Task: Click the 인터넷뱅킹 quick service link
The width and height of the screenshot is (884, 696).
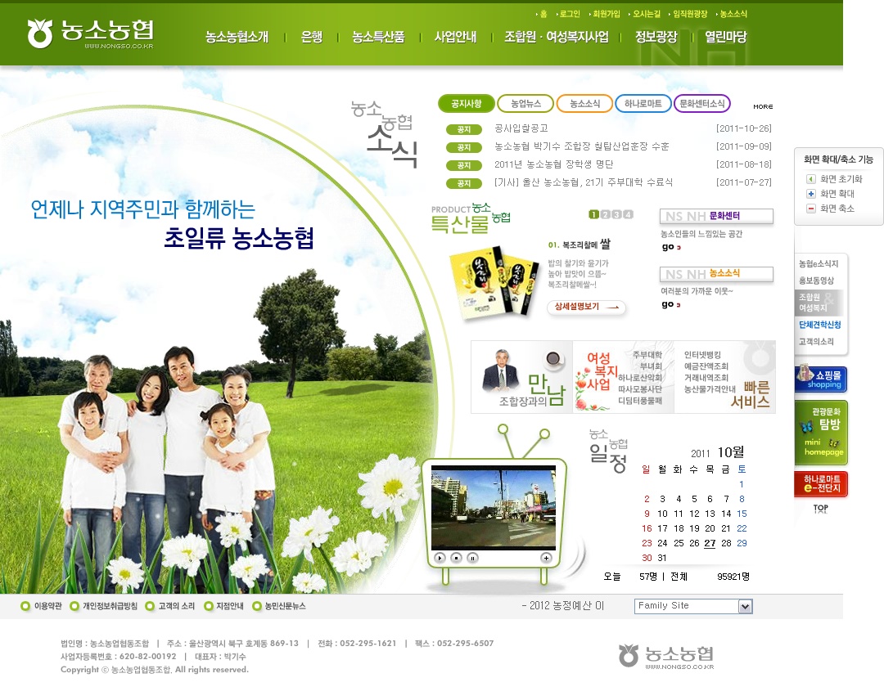Action: (x=702, y=355)
